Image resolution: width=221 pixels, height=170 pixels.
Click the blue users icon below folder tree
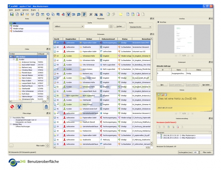pos(20,107)
